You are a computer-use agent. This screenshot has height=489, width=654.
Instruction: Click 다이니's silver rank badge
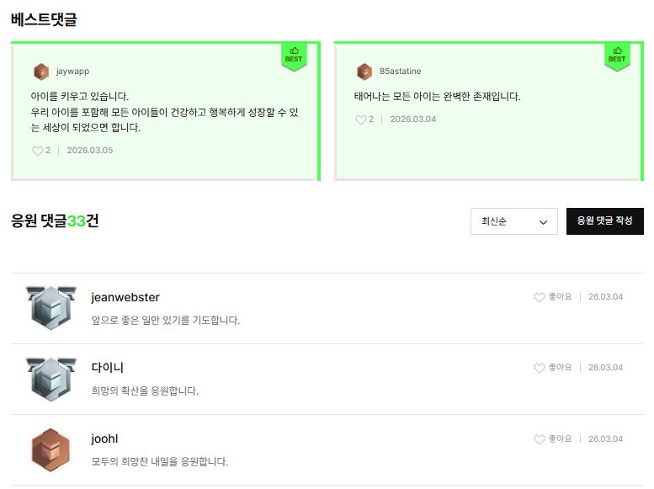51,379
